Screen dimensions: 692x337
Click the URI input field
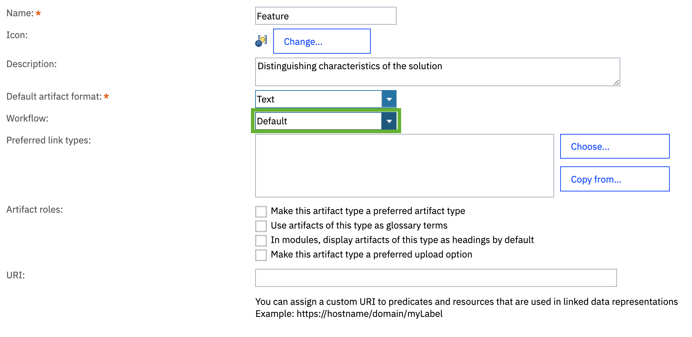click(436, 278)
